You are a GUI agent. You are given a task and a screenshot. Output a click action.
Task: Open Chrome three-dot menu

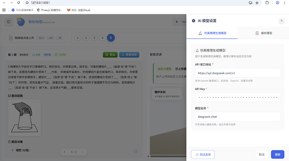(284, 3)
